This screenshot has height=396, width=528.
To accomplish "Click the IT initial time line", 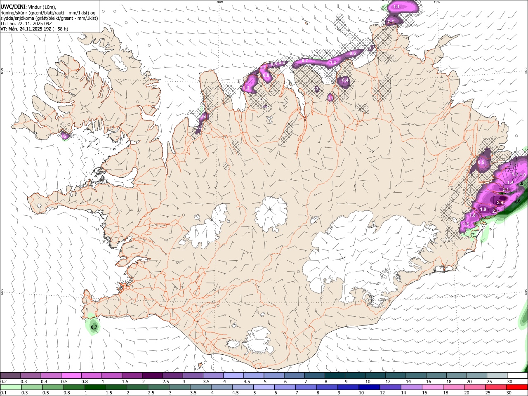I will [x=26, y=24].
